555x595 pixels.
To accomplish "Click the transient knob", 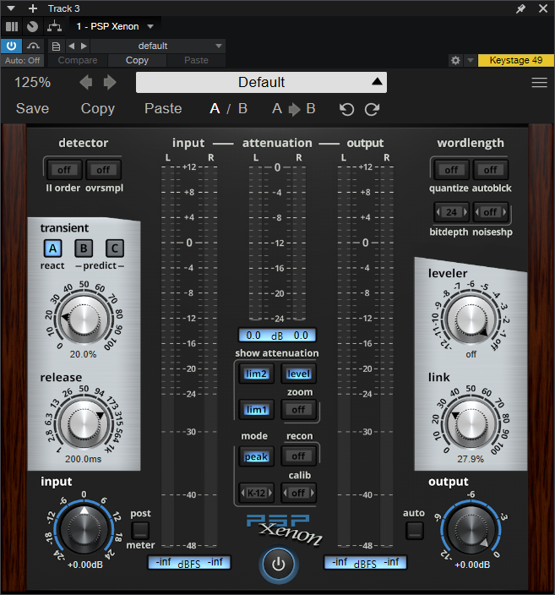I will click(x=84, y=319).
